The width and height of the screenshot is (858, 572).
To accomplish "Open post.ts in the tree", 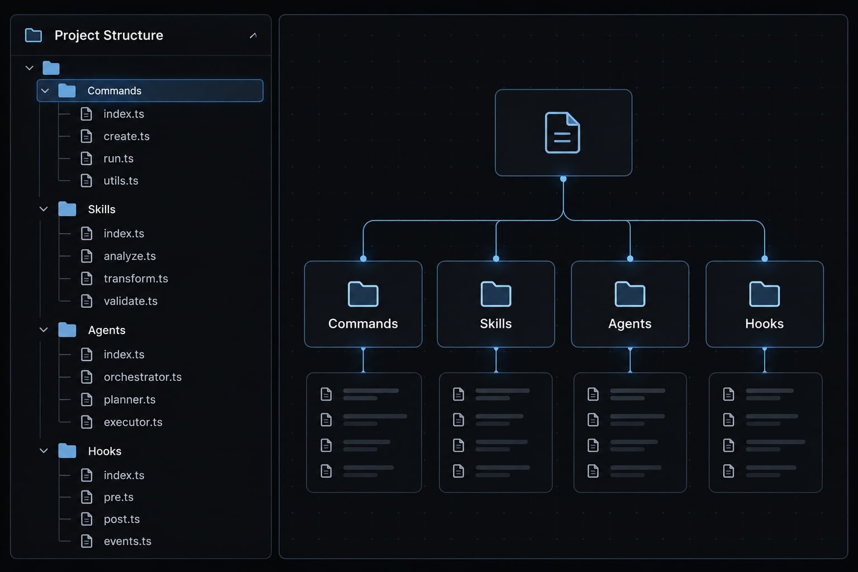I will pos(122,519).
